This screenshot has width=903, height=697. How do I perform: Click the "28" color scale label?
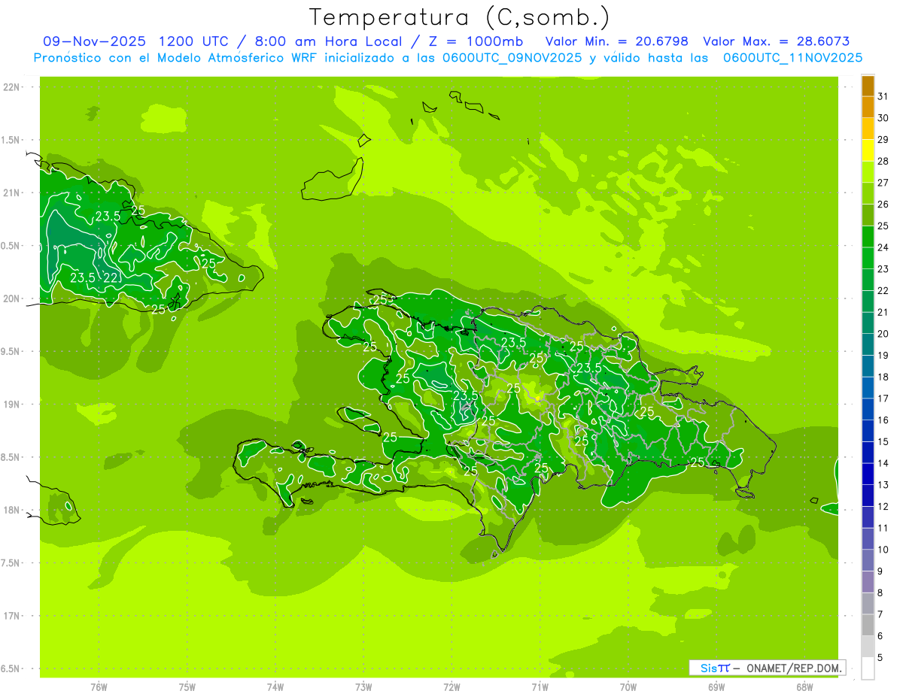pos(883,161)
